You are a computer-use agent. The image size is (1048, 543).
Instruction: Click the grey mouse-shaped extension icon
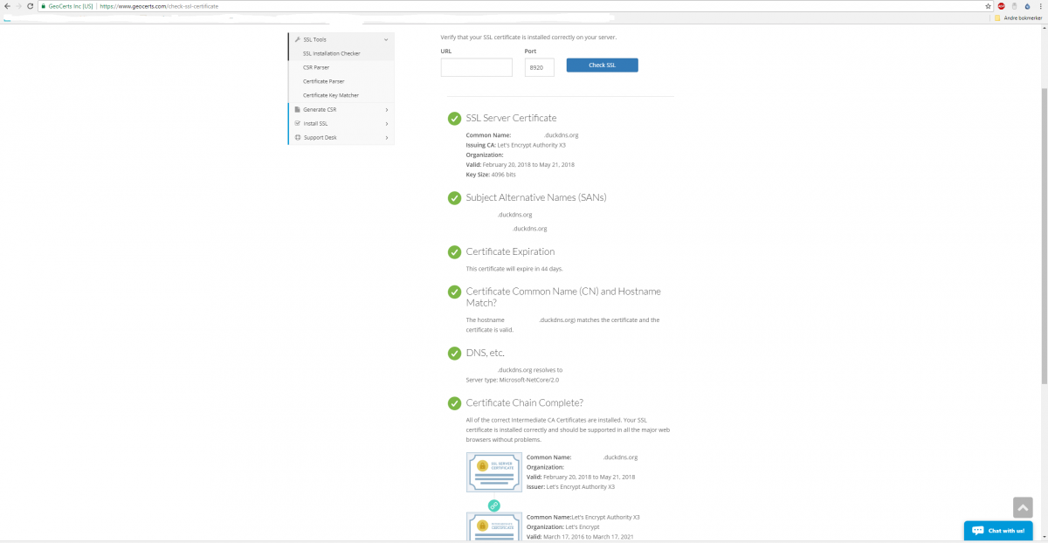pos(1014,6)
